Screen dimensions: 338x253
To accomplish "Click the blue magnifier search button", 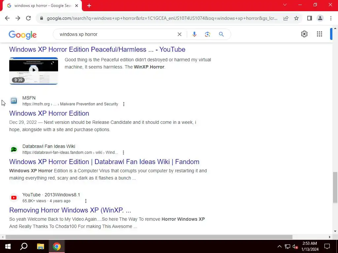I will [x=221, y=34].
